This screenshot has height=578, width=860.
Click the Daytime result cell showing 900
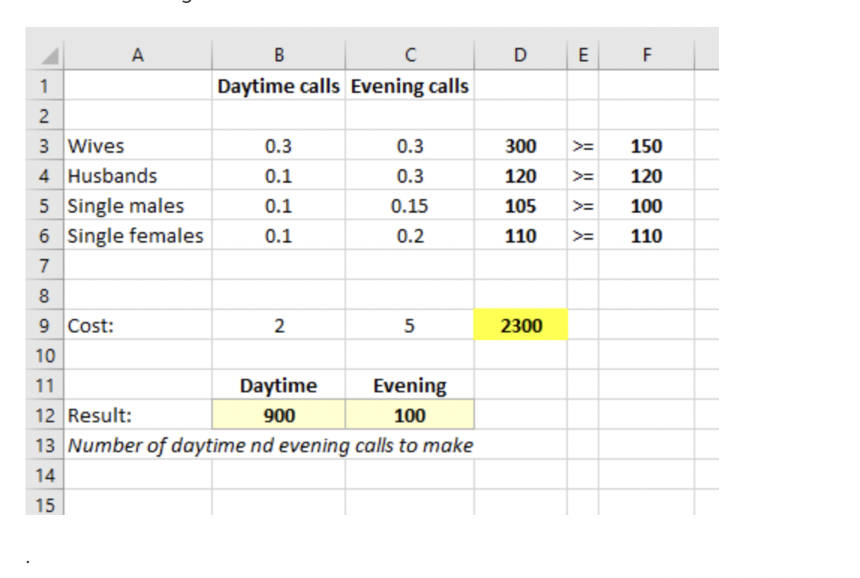pyautogui.click(x=279, y=416)
